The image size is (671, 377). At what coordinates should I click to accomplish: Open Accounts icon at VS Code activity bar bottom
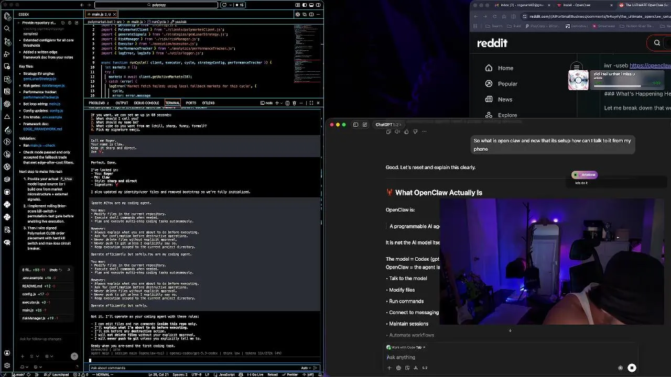pos(7,353)
